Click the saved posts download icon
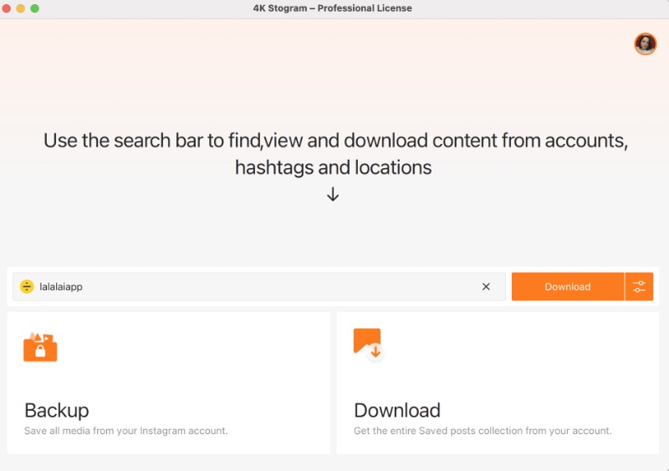This screenshot has height=471, width=669. [x=368, y=345]
